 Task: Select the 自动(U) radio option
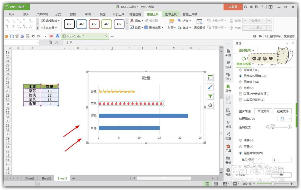(240, 88)
